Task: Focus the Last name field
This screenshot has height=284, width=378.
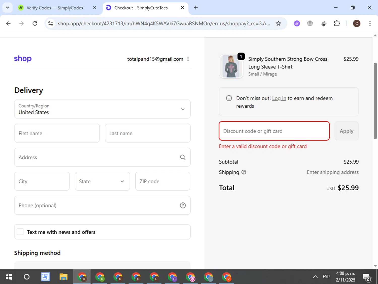Action: (148, 133)
